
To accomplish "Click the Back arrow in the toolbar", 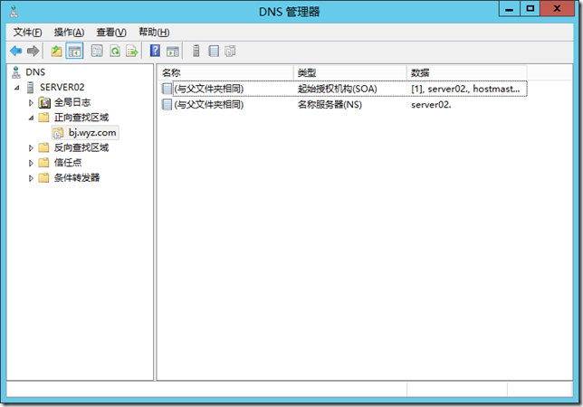I will (16, 51).
